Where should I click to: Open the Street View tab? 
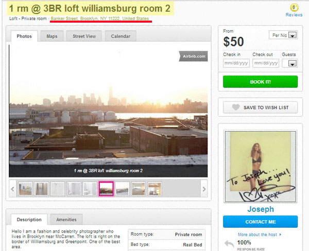point(84,36)
